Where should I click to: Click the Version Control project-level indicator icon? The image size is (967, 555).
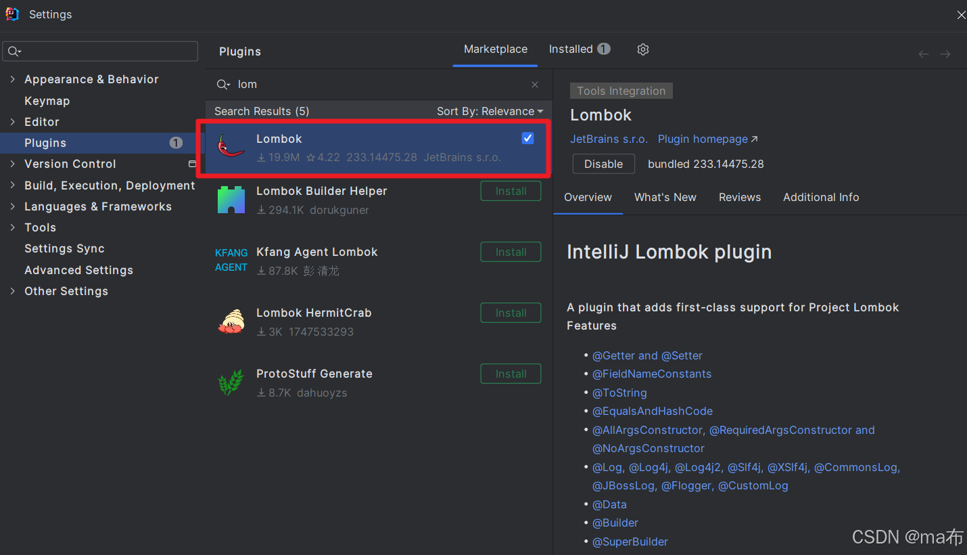click(192, 164)
